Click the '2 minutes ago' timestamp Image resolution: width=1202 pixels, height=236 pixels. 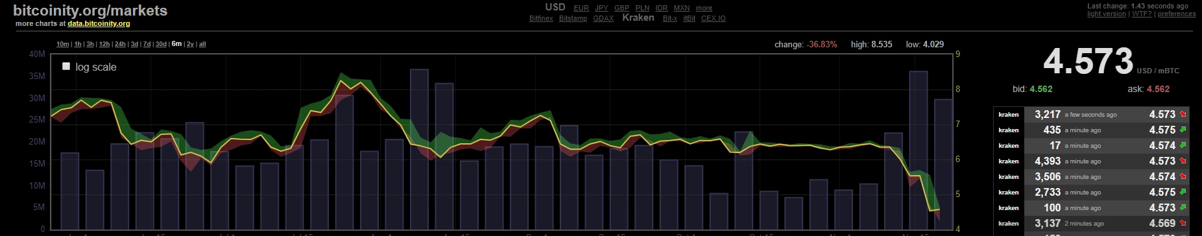1084,224
